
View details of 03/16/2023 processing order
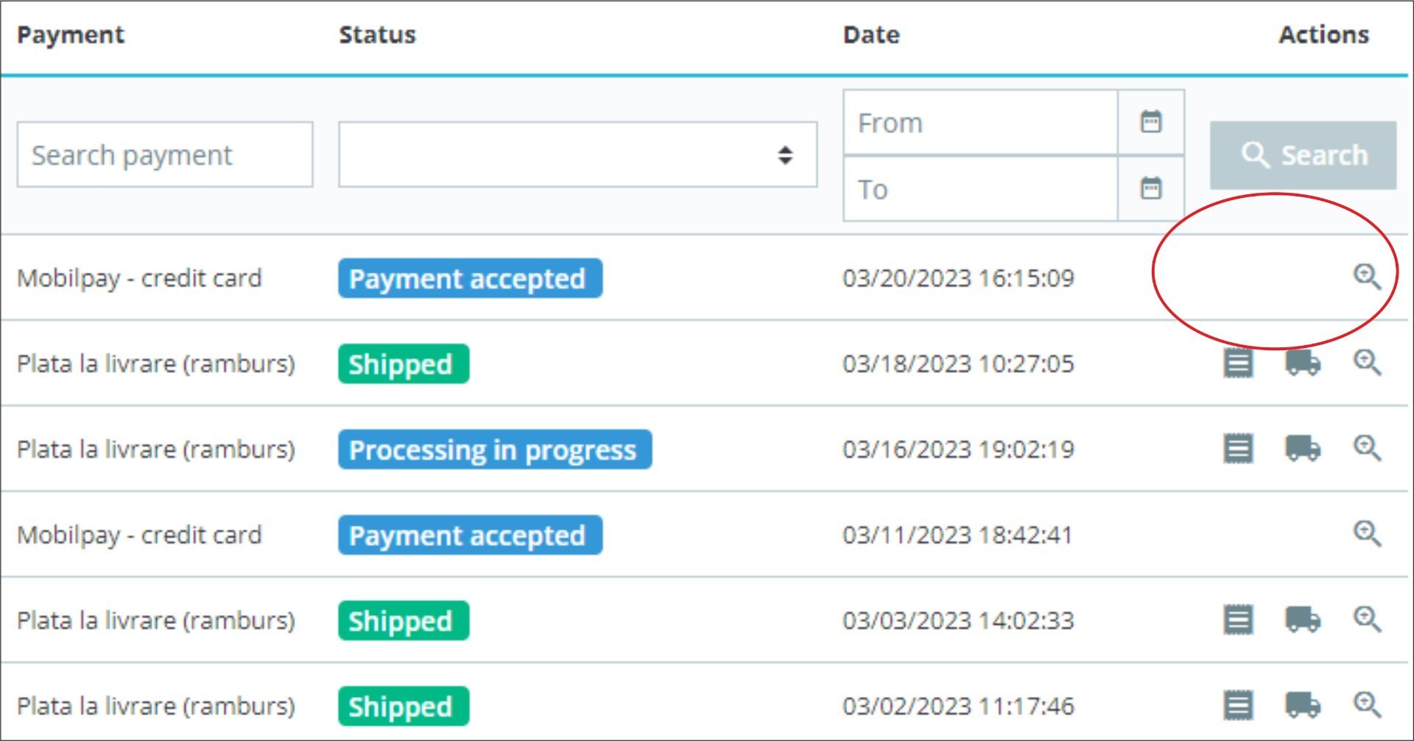click(1366, 448)
